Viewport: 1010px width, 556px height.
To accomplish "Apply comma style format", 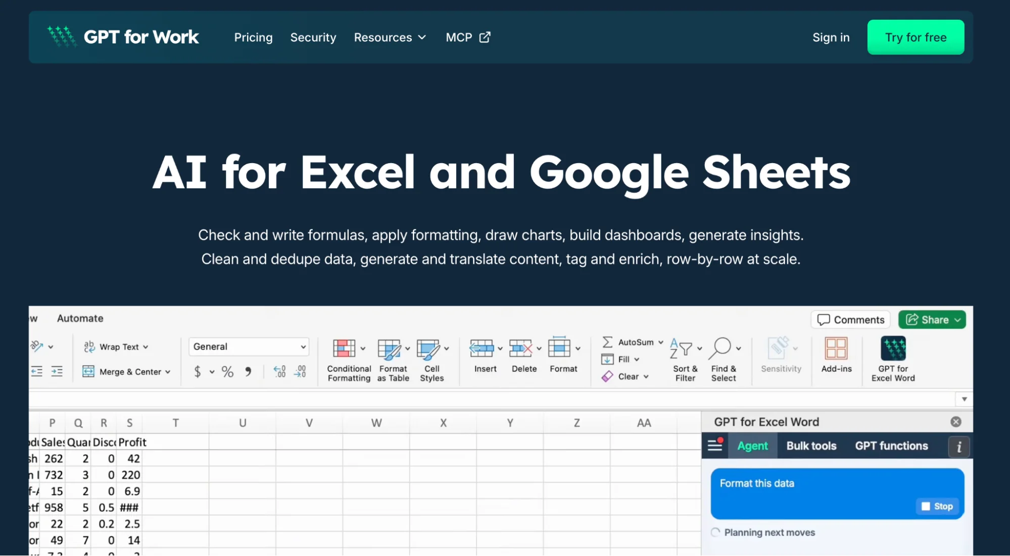I will click(248, 372).
